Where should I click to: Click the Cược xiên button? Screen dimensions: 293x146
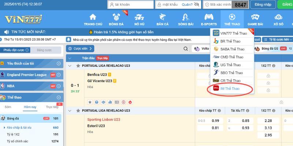80,49
